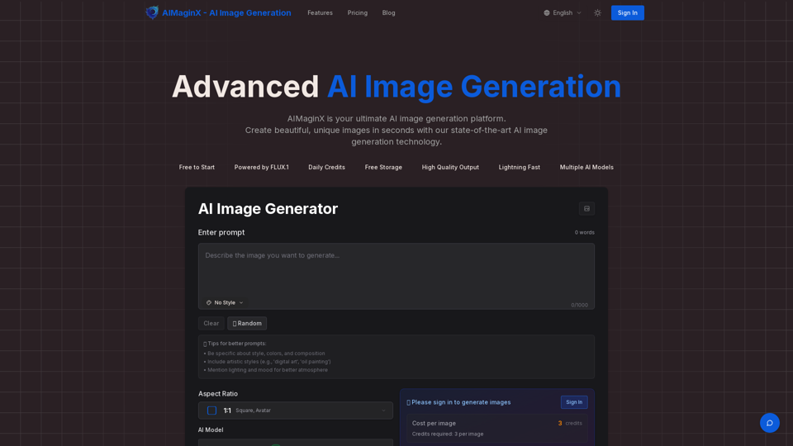Click the 'Free Storage' tag
The image size is (793, 446).
[x=383, y=168]
